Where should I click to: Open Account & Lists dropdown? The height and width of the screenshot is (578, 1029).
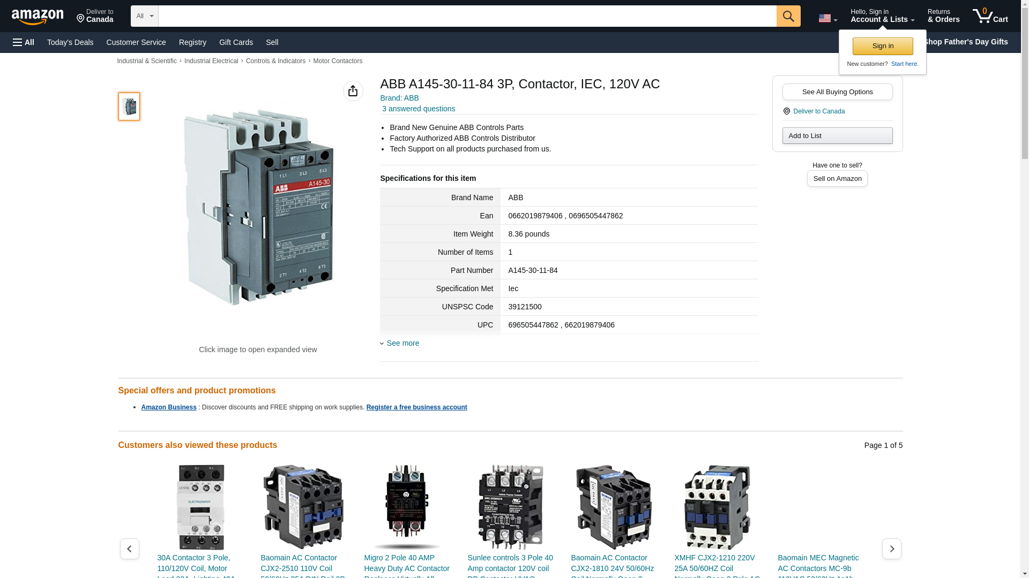point(882,16)
